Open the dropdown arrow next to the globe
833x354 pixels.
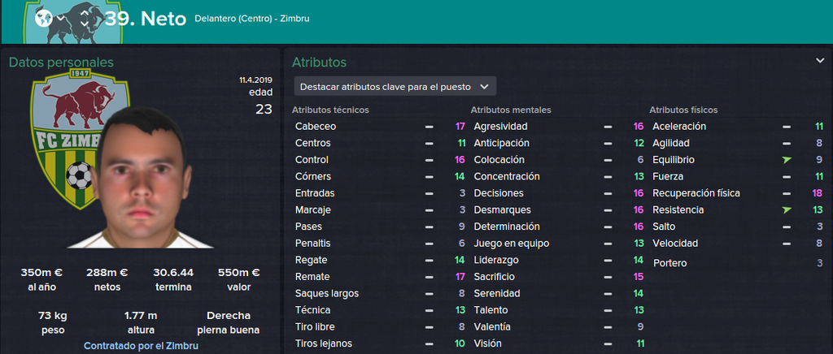[x=61, y=18]
